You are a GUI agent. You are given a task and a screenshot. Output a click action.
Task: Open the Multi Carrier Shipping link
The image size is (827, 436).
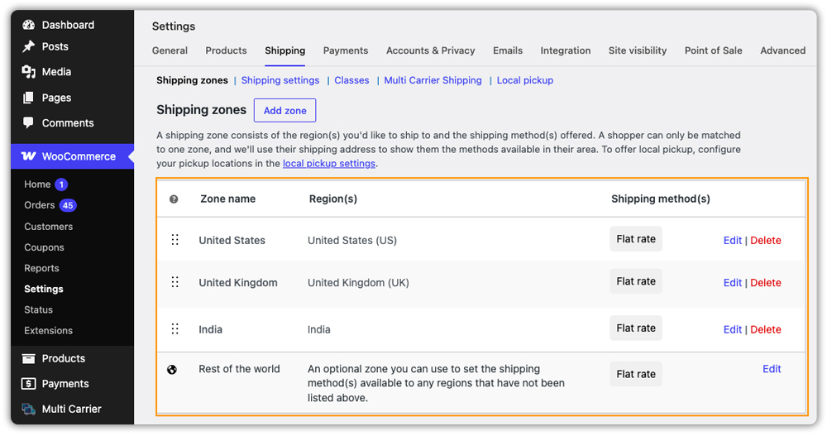pos(433,80)
